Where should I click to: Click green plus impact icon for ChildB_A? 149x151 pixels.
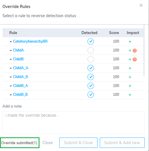click(130, 86)
